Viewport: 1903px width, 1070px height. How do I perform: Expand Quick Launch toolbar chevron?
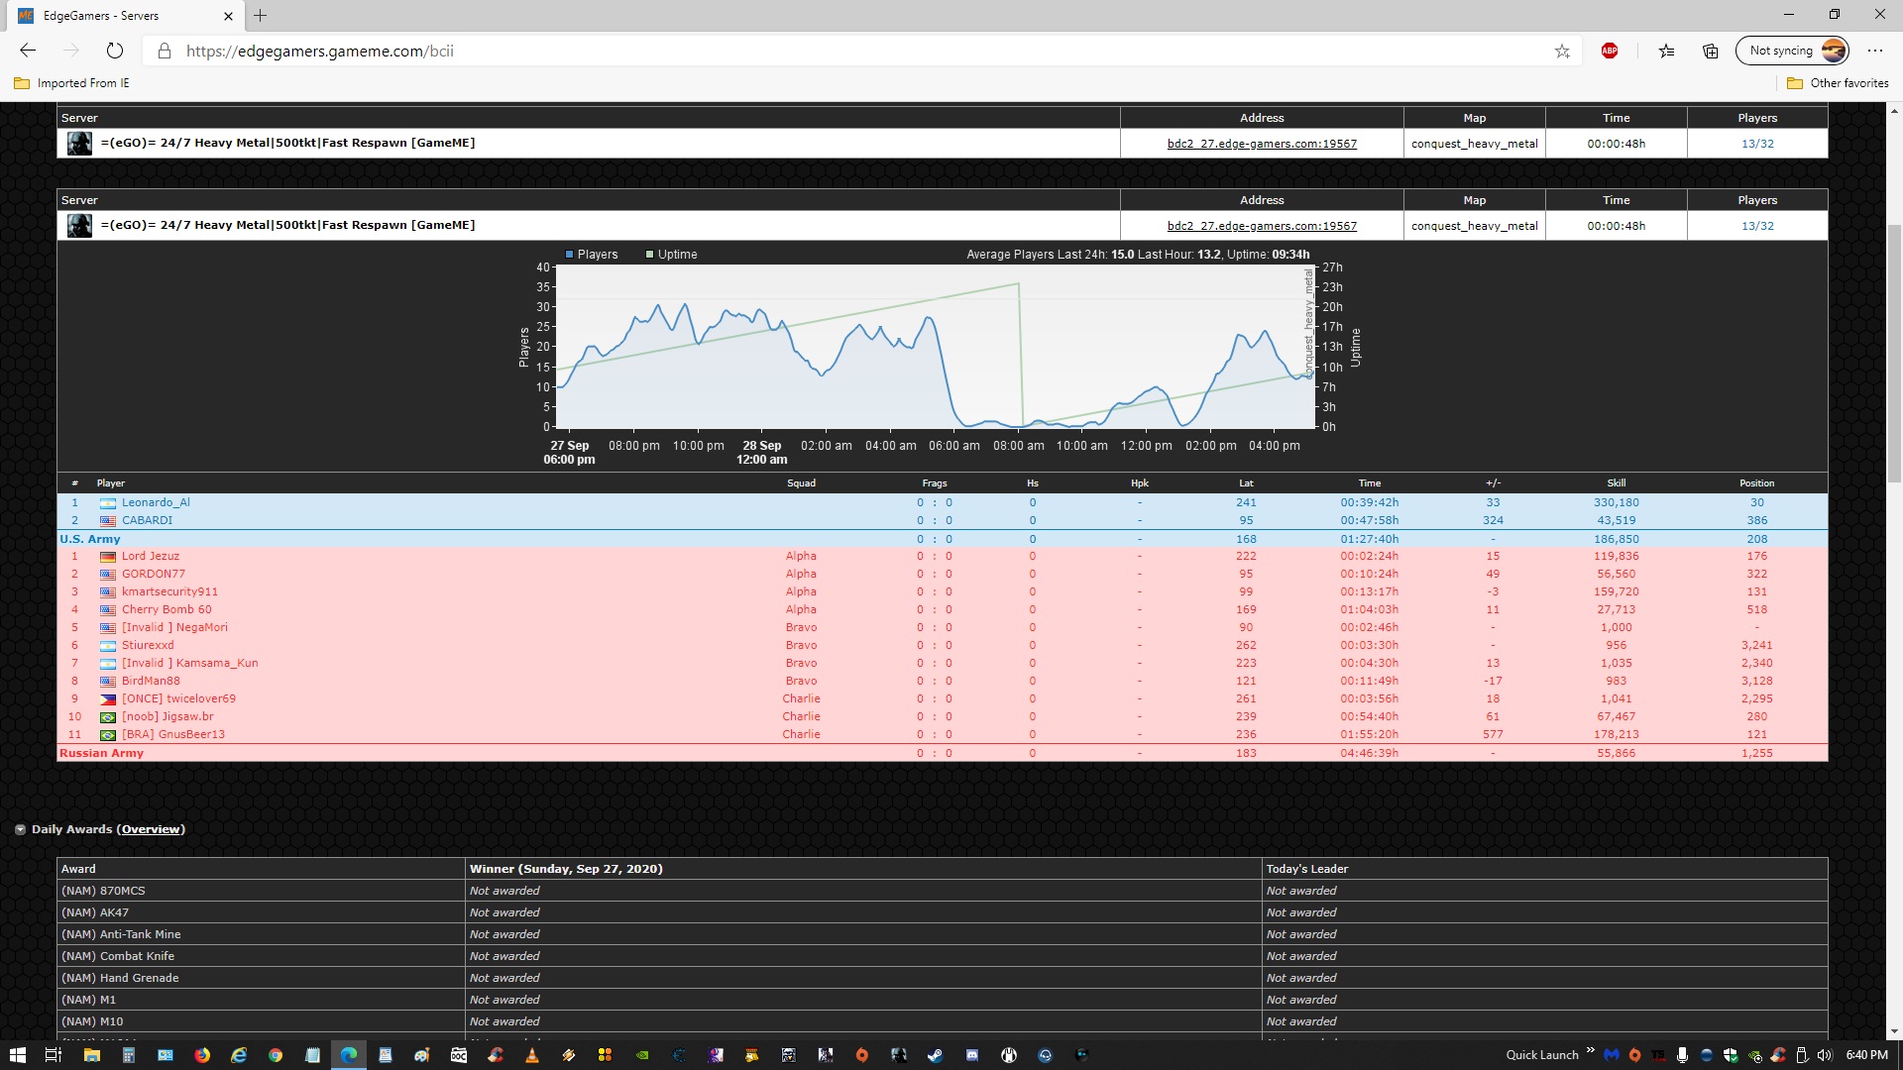coord(1591,1051)
